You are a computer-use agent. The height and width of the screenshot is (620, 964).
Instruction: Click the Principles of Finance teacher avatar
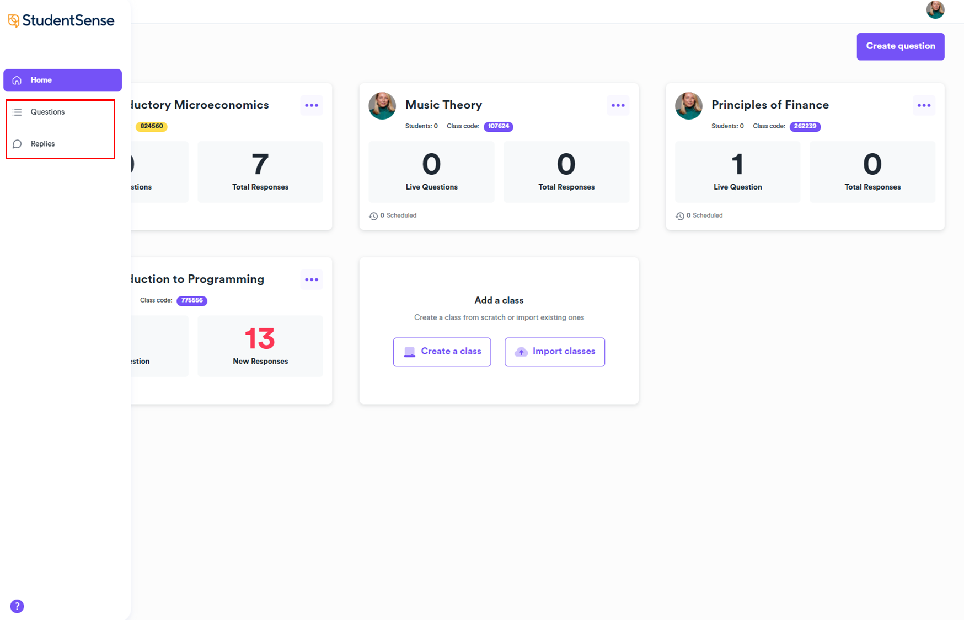click(x=688, y=106)
